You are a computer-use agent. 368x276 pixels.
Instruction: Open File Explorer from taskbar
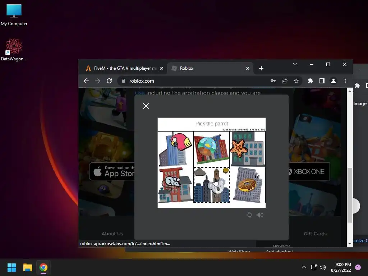(x=27, y=267)
